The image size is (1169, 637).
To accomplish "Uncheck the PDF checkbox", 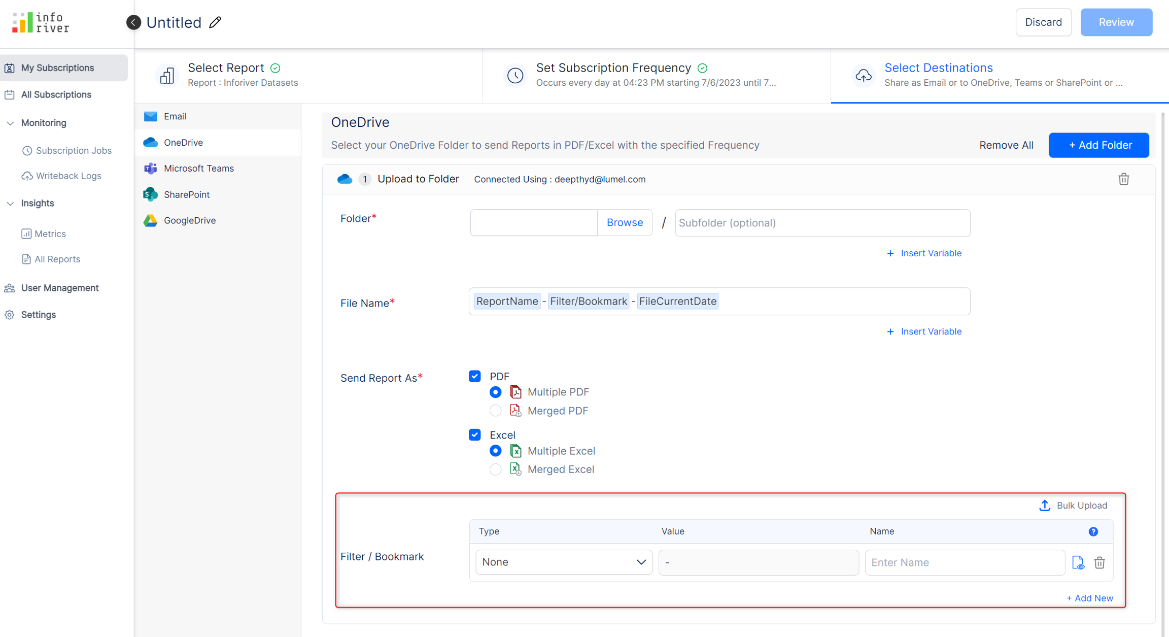I will point(474,376).
